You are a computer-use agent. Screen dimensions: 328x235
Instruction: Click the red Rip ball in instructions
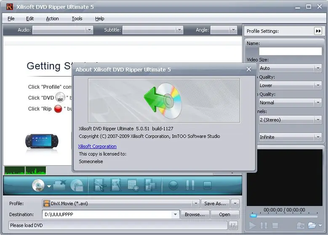click(58, 109)
